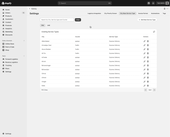The image size is (170, 137).
Task: Delete the Attock row
Action: pos(148,61)
